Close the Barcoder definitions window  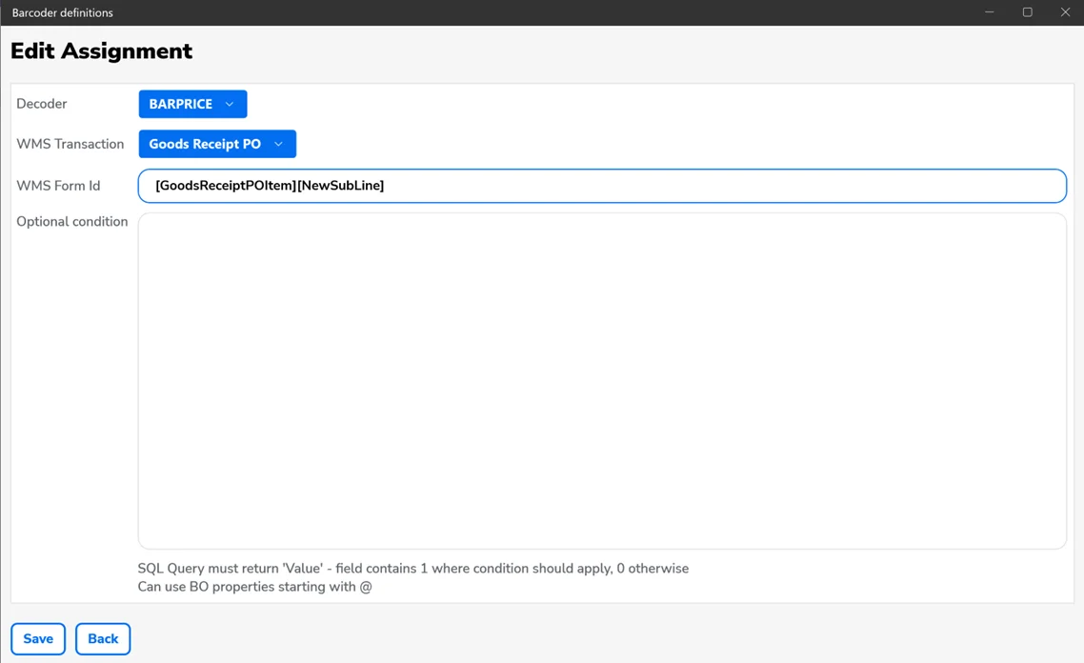tap(1065, 12)
